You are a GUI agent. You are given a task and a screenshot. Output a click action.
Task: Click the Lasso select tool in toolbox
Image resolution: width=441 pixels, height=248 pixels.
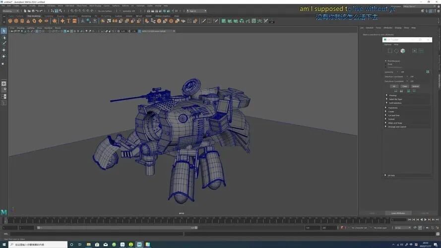[x=3, y=37]
